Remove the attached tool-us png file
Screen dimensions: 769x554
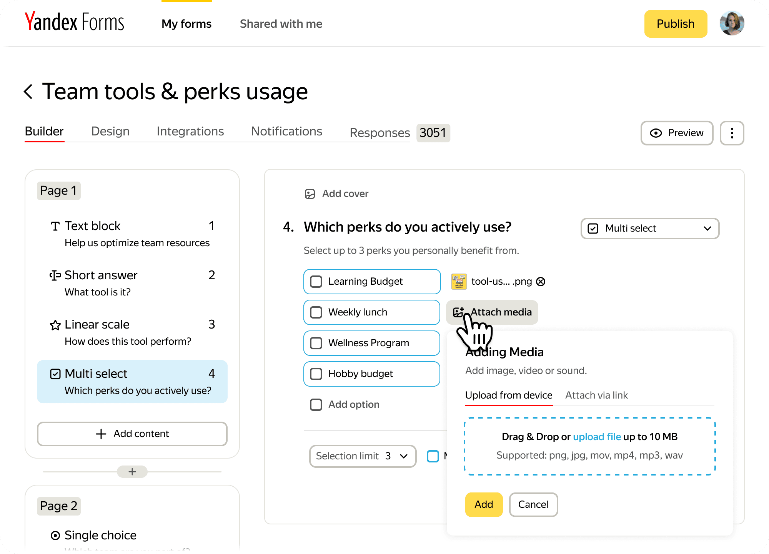point(541,282)
